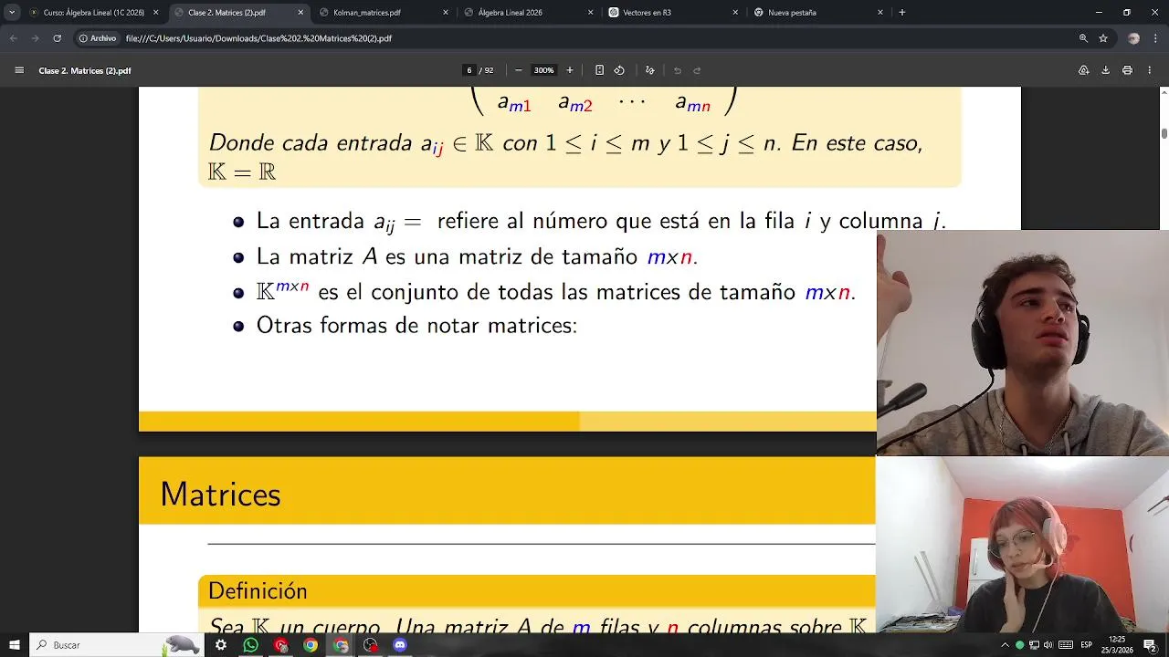Click the Archivo site info chip
This screenshot has height=657, width=1169.
(98, 38)
